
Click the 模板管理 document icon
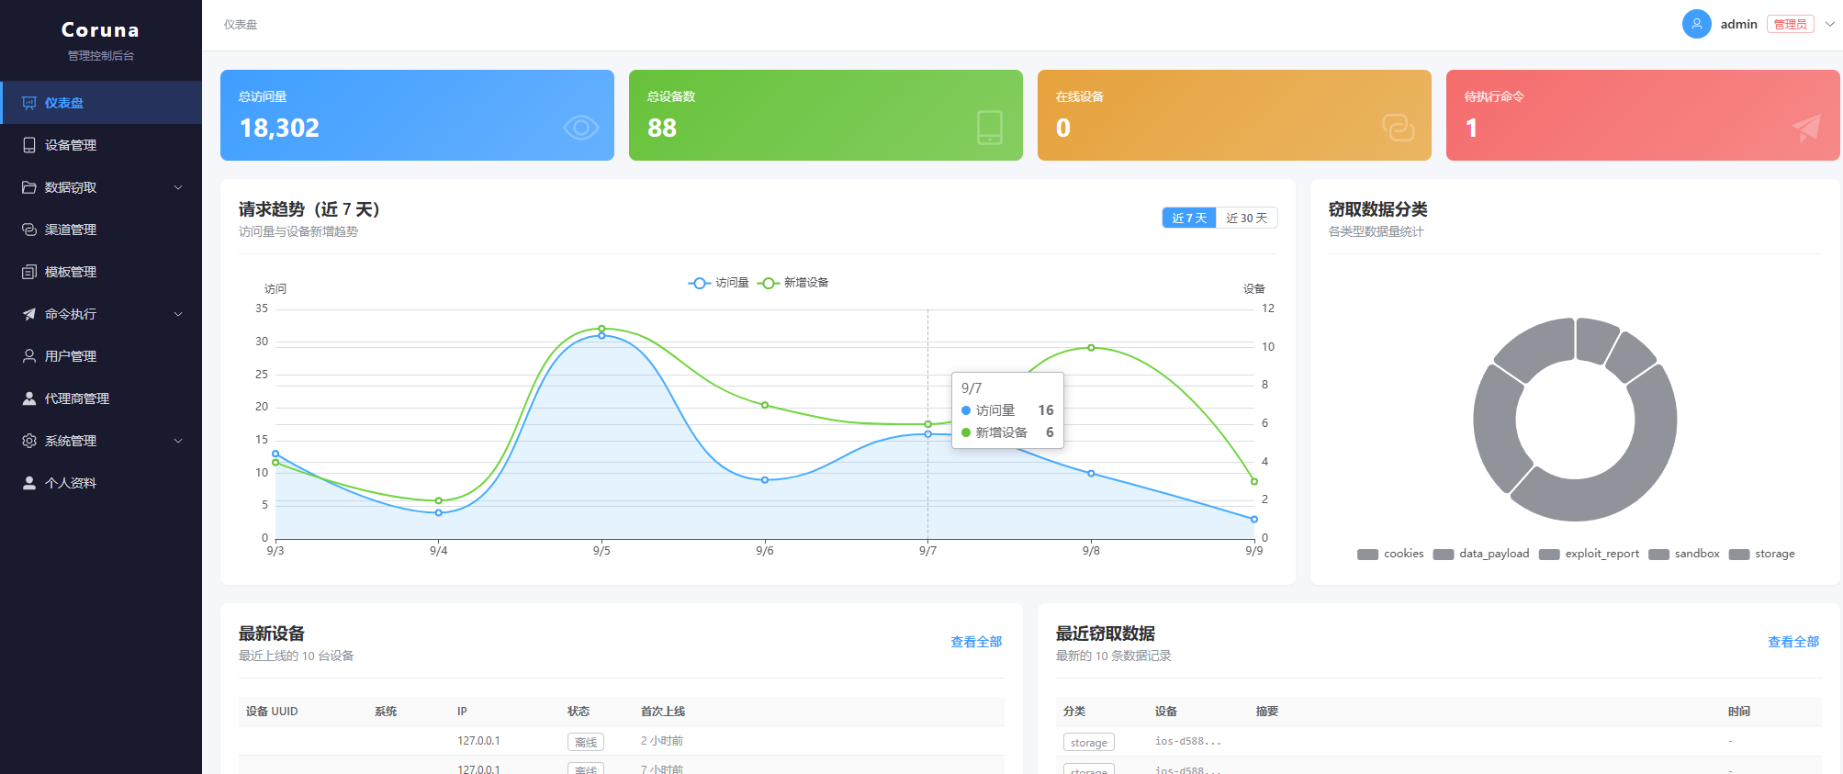(29, 272)
